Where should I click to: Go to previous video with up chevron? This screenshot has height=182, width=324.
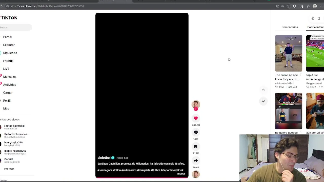tap(263, 90)
